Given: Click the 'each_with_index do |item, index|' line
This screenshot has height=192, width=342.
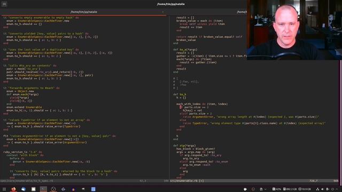Looking at the screenshot, I should (202, 104).
